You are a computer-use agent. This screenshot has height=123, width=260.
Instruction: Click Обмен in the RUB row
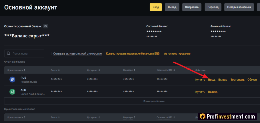[x=252, y=80]
